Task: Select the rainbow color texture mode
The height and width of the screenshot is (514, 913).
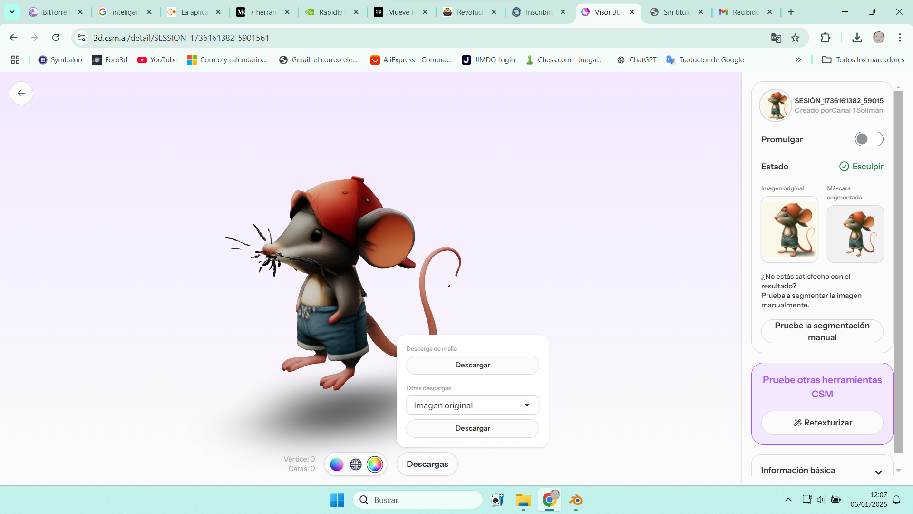Action: point(375,465)
